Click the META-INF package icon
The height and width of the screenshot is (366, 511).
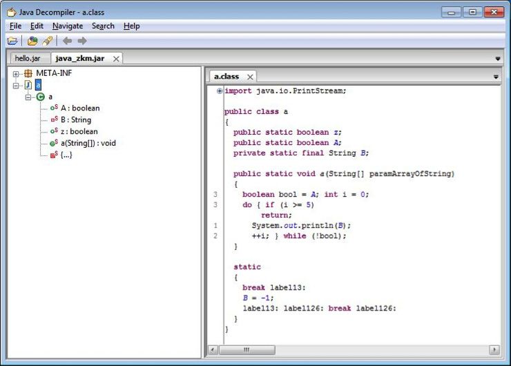[28, 73]
